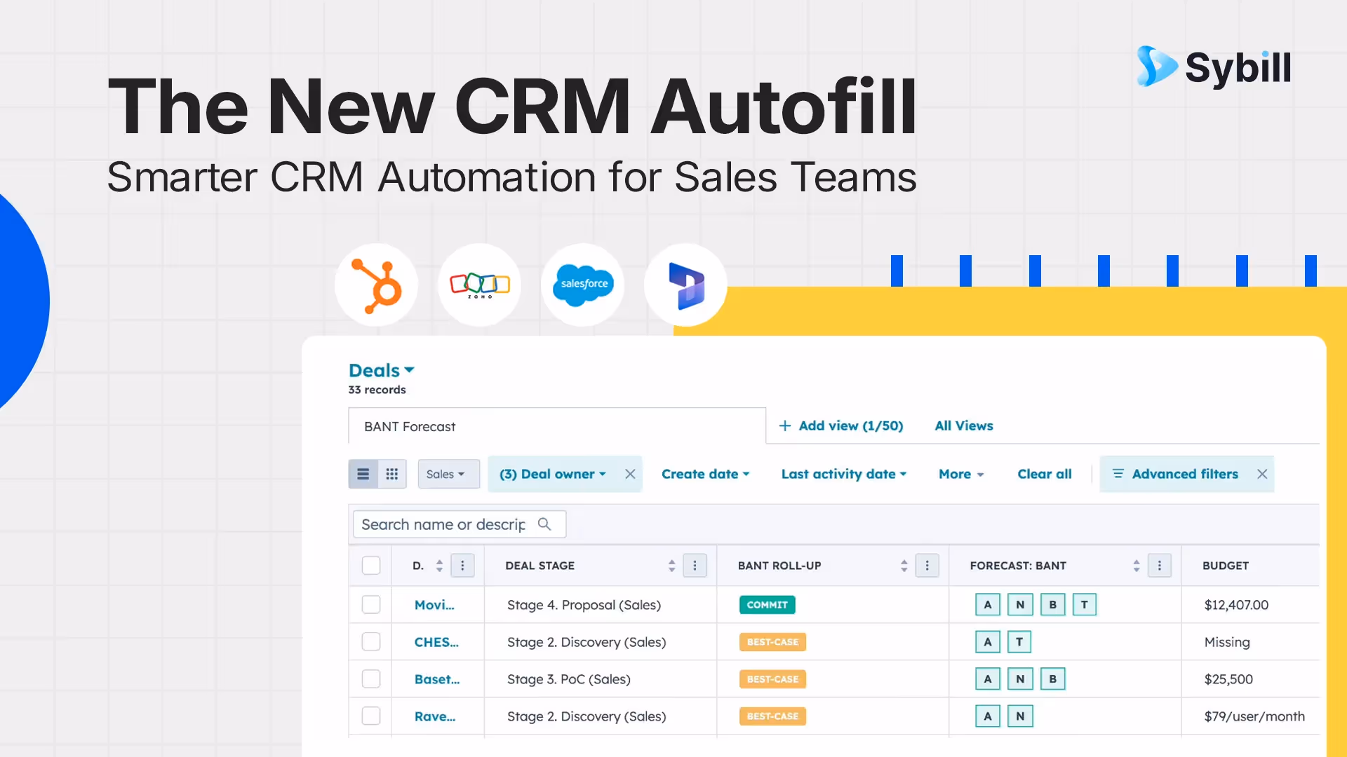The width and height of the screenshot is (1347, 757).
Task: Open Forecast: BANT column options menu
Action: pos(1159,566)
